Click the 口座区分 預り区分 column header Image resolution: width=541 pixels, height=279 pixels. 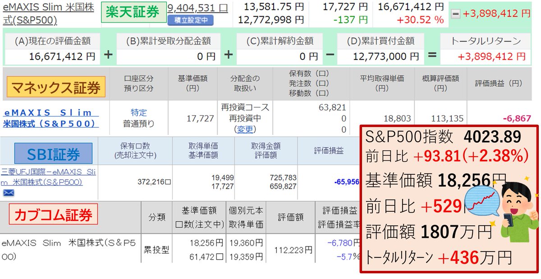[x=139, y=83]
